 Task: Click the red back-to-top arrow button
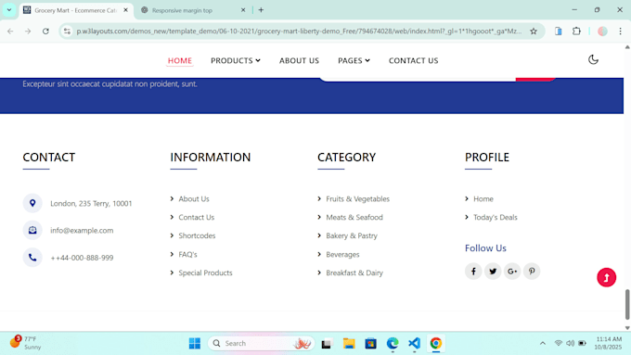[607, 277]
